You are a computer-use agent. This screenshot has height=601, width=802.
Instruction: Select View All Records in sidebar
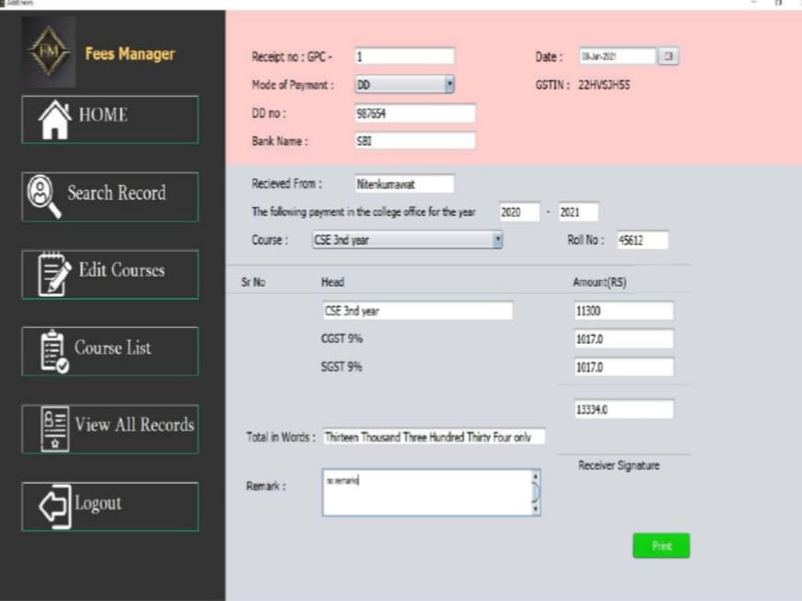[134, 425]
